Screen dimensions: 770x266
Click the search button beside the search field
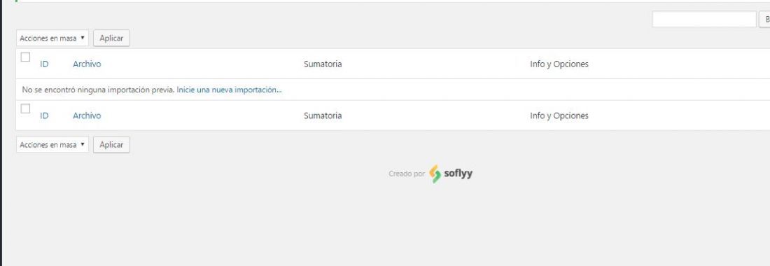[765, 19]
